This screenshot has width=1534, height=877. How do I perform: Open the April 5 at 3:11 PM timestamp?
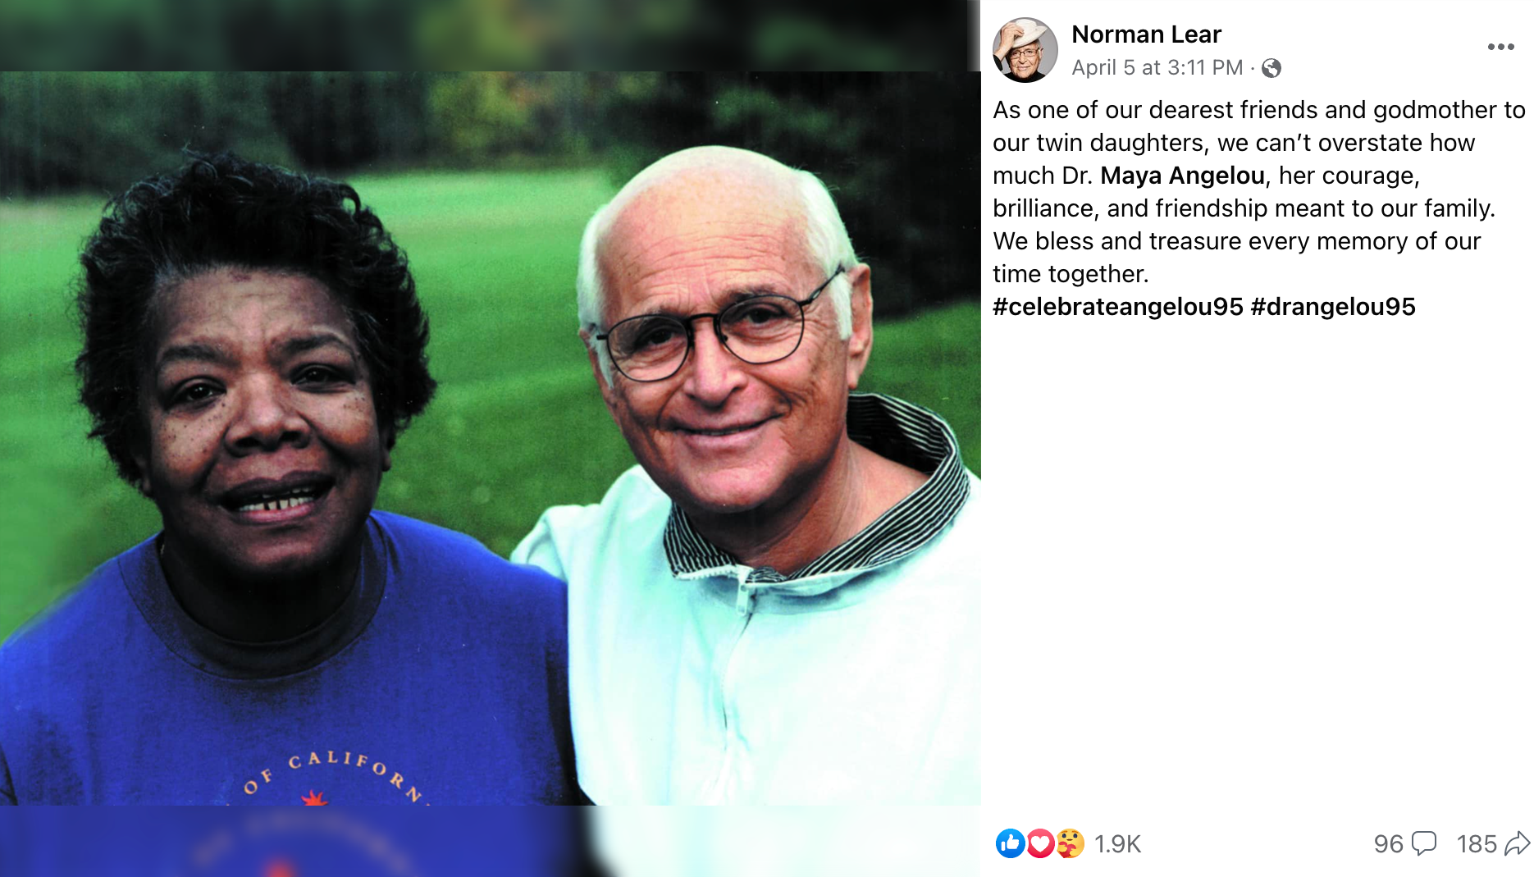[x=1157, y=67]
